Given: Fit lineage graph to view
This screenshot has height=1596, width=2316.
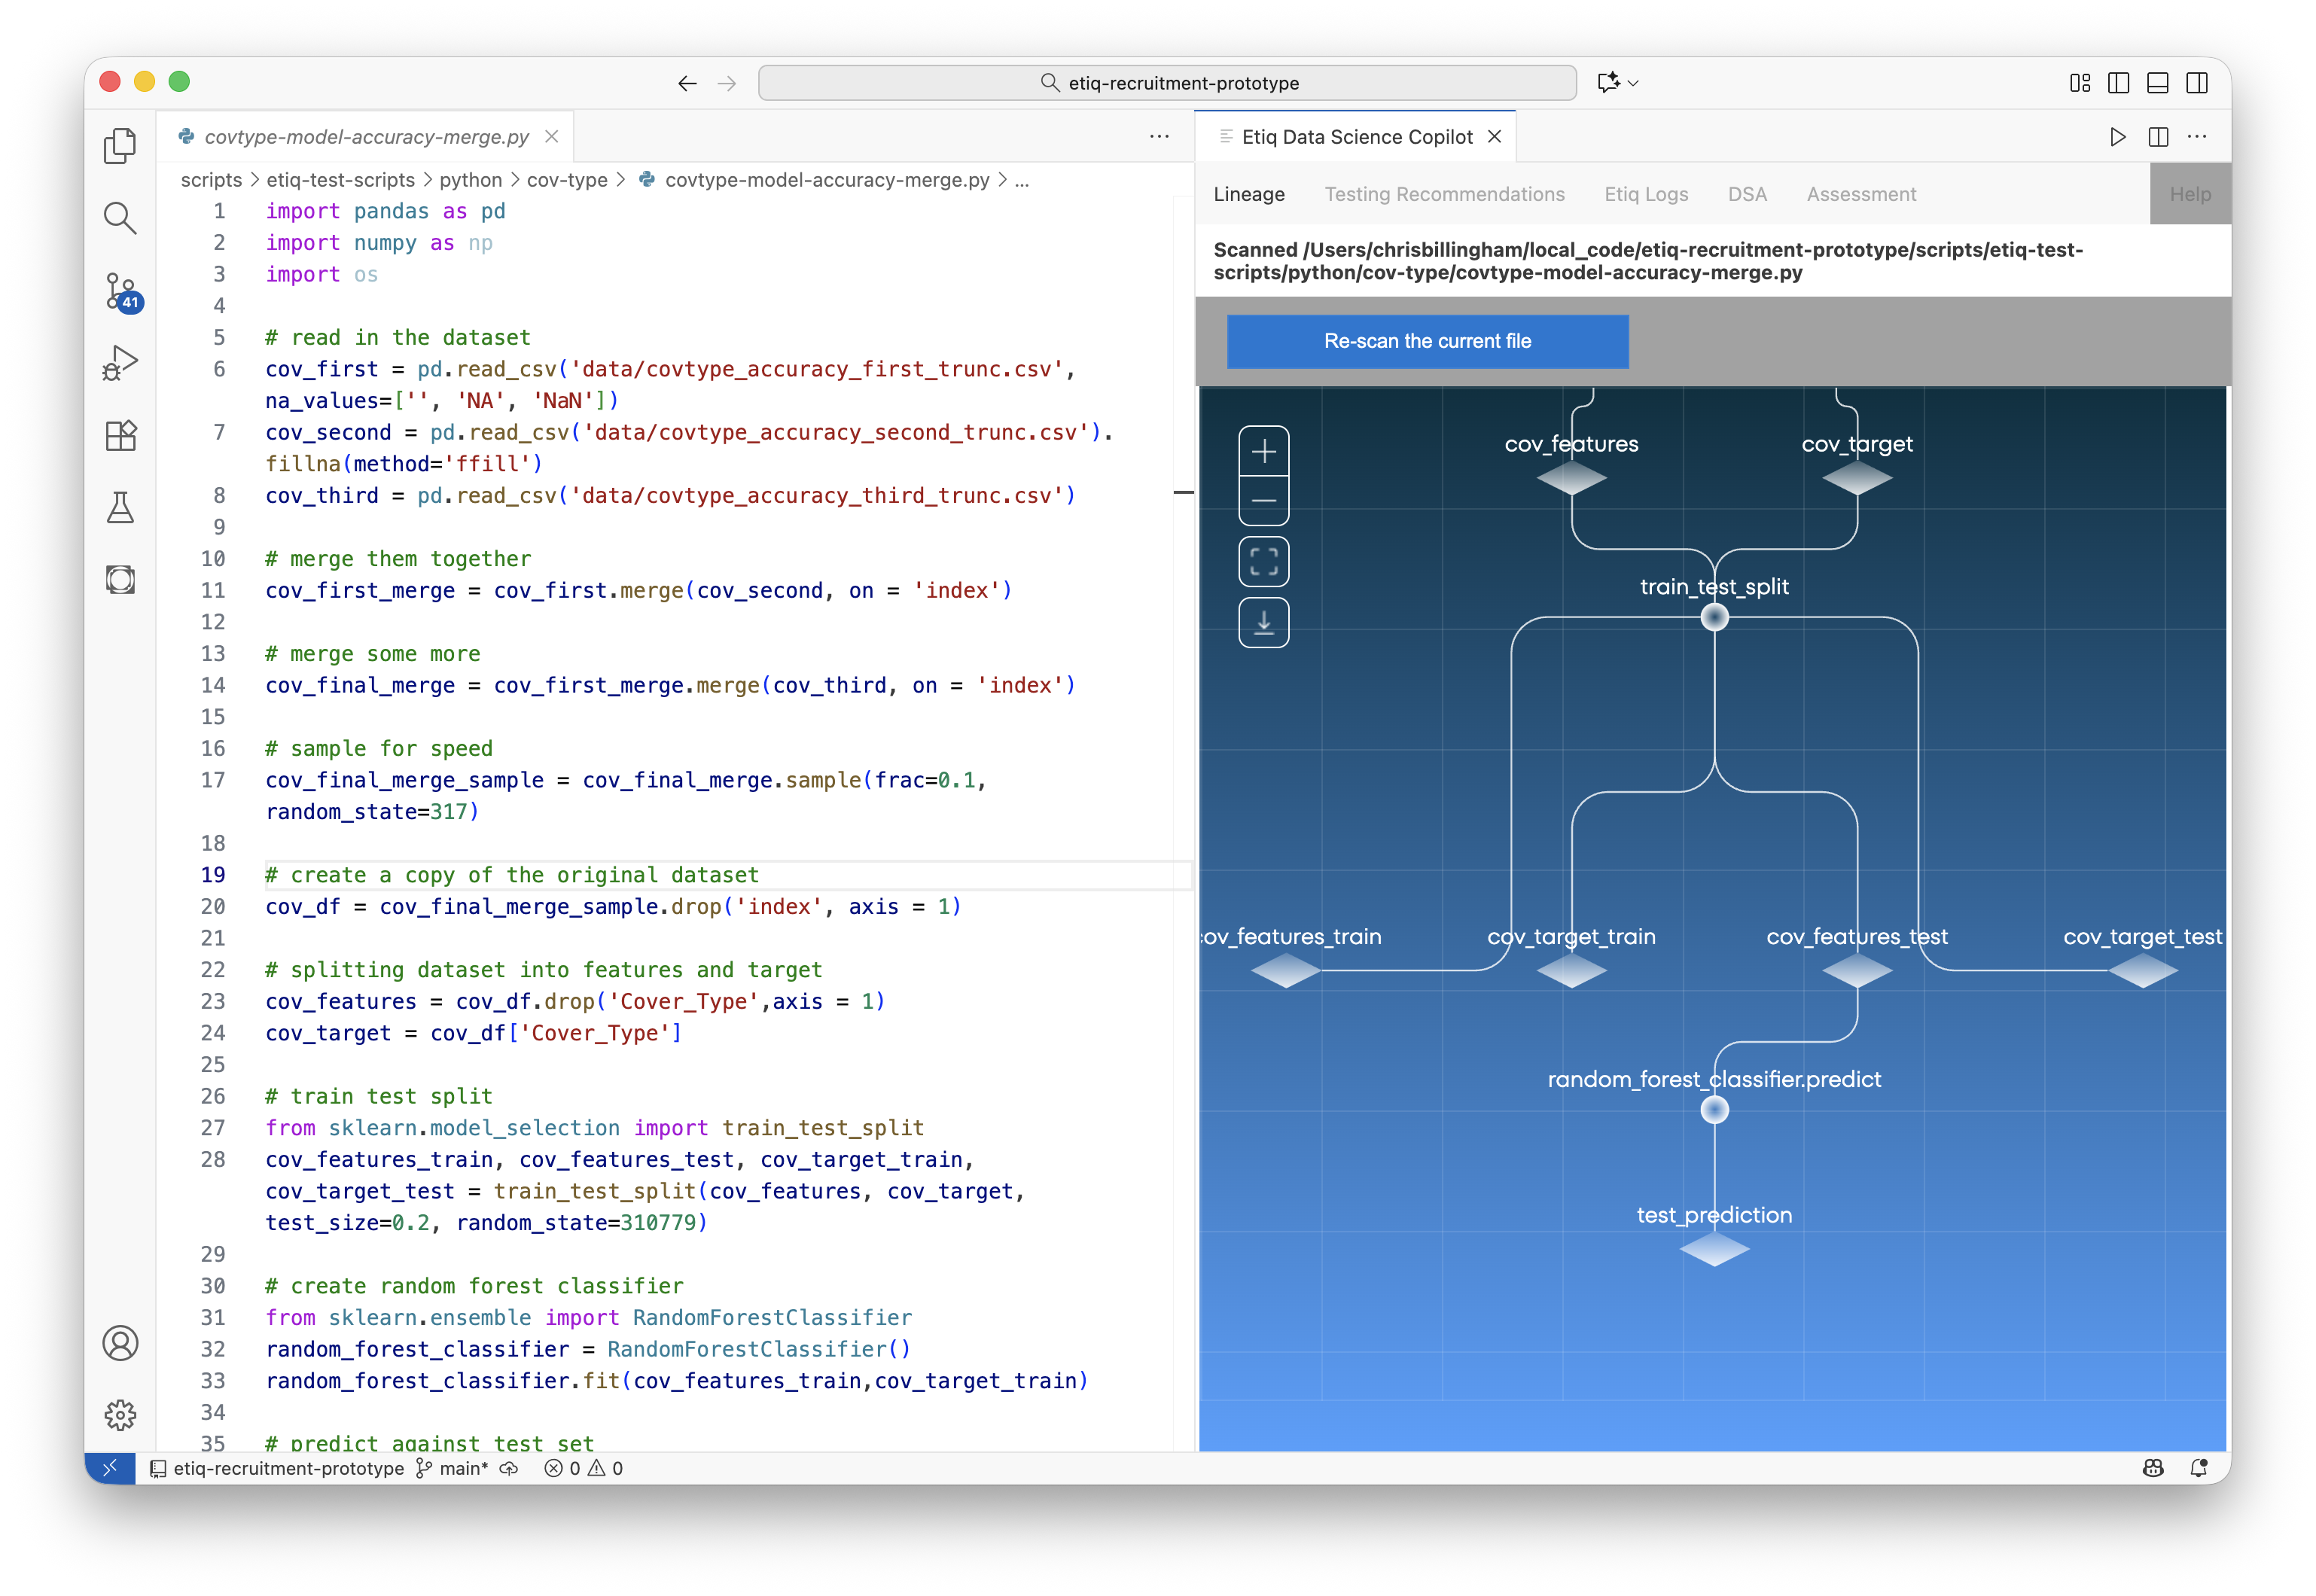Looking at the screenshot, I should [1263, 562].
